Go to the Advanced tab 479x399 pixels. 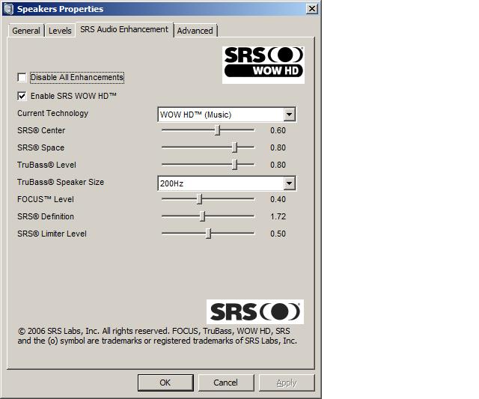[x=195, y=31]
